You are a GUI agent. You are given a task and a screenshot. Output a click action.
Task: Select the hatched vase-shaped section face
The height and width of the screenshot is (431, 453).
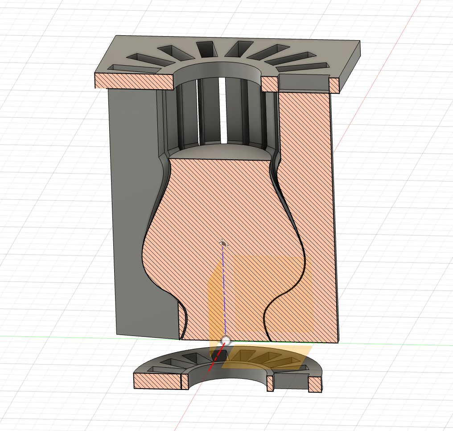coord(223,231)
